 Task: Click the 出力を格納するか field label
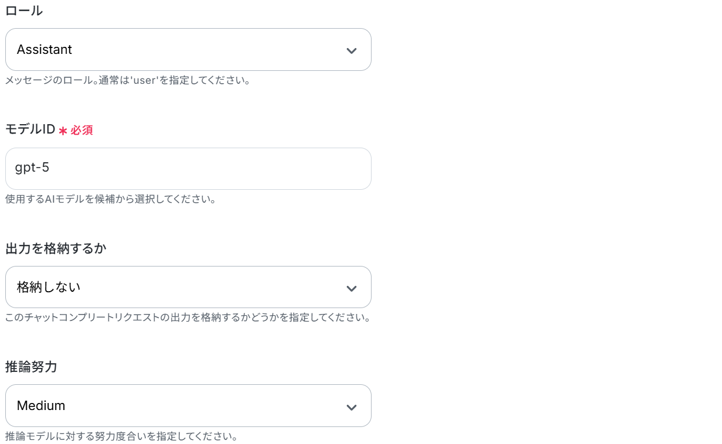[56, 248]
